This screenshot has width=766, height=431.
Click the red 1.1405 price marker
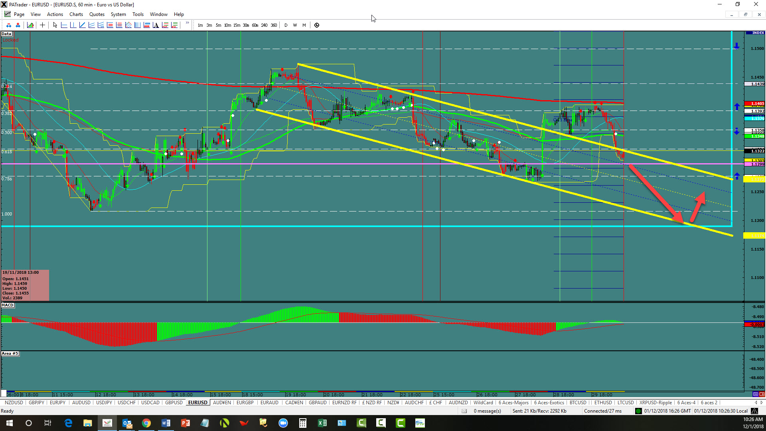pyautogui.click(x=755, y=103)
